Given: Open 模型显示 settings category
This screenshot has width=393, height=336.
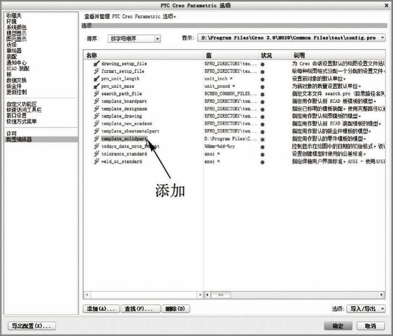Looking at the screenshot, I should (x=16, y=33).
